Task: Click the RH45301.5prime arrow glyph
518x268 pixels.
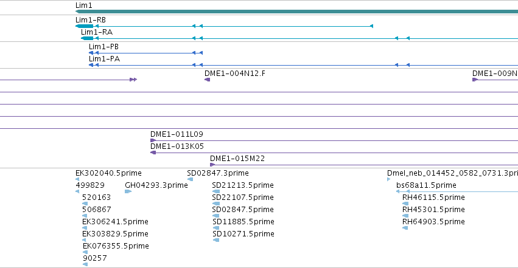Action: [x=405, y=216]
